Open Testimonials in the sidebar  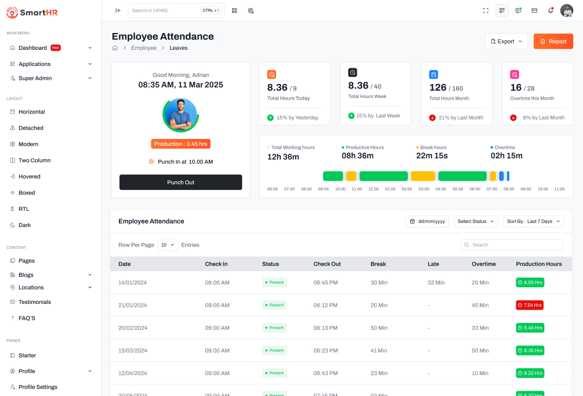click(x=34, y=302)
